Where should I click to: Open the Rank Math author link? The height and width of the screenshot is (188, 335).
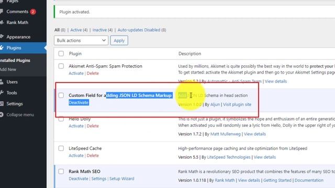[x=225, y=180]
